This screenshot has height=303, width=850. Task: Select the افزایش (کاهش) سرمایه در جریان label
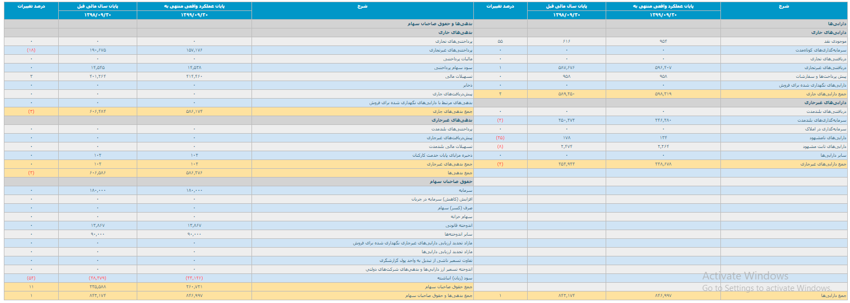pyautogui.click(x=442, y=199)
